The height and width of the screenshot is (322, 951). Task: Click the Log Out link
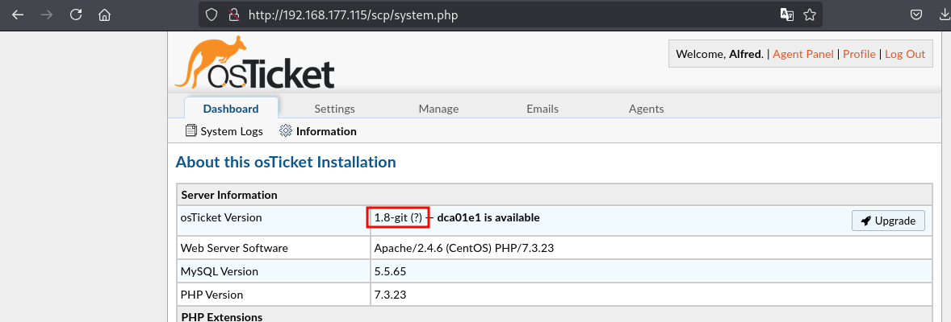pyautogui.click(x=905, y=54)
